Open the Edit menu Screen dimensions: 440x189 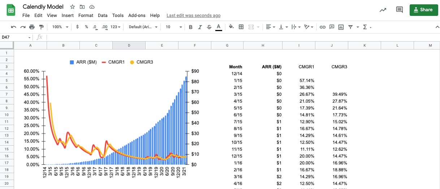pos(38,16)
